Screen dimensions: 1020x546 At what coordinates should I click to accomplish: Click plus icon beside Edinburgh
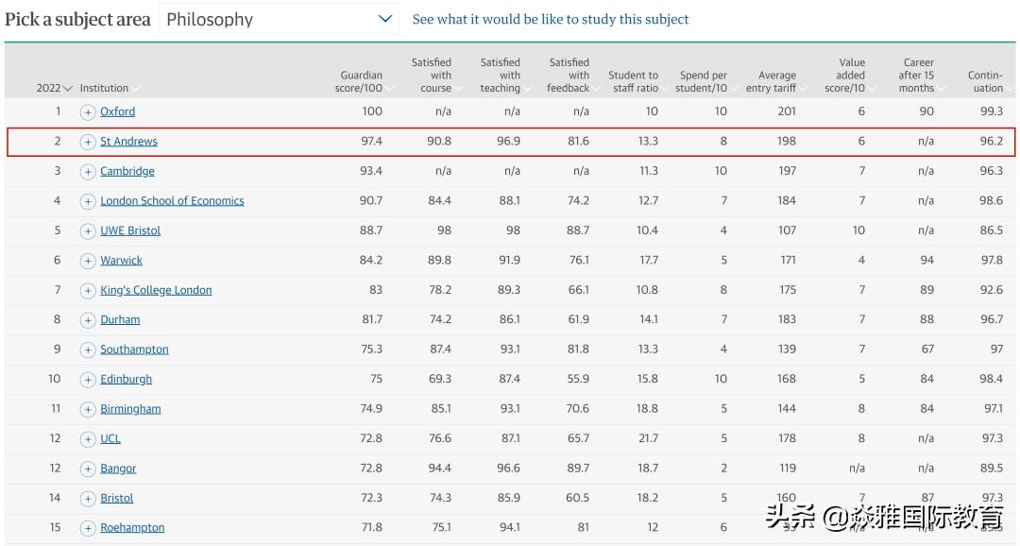88,380
